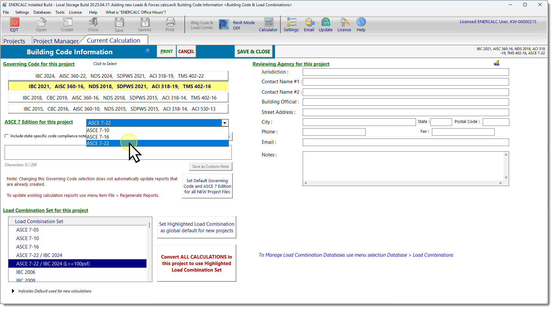Click Set Default Governing Code button
553x309 pixels.
[x=207, y=186]
